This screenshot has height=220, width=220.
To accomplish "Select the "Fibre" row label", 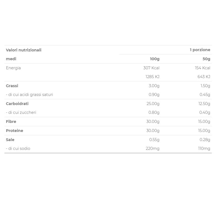I will click(x=11, y=122).
